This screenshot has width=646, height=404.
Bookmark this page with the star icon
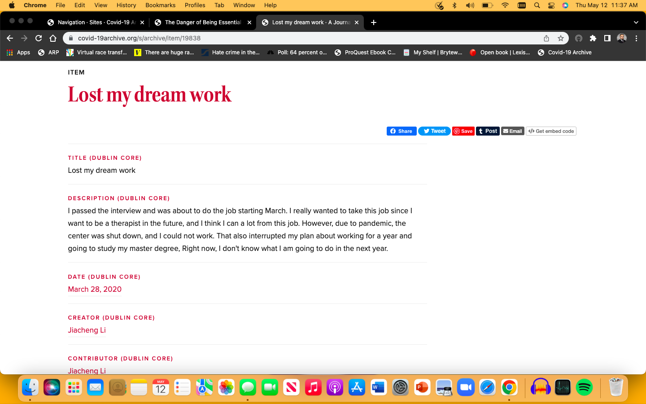click(x=560, y=38)
